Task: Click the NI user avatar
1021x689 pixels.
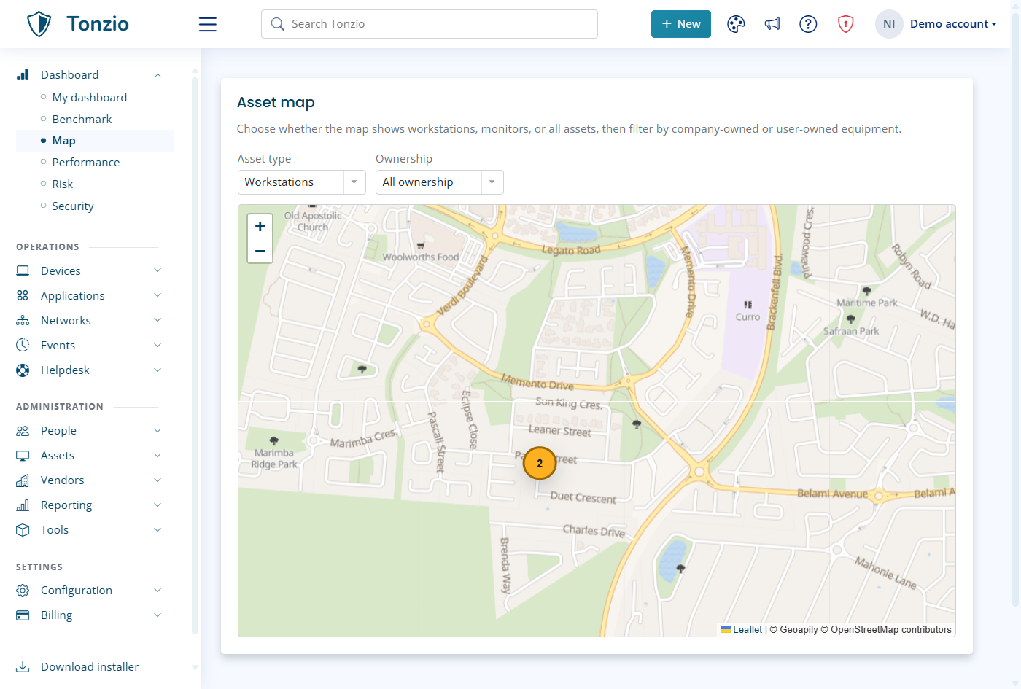Action: tap(889, 24)
